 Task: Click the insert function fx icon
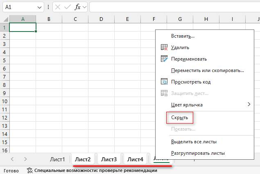(x=77, y=7)
